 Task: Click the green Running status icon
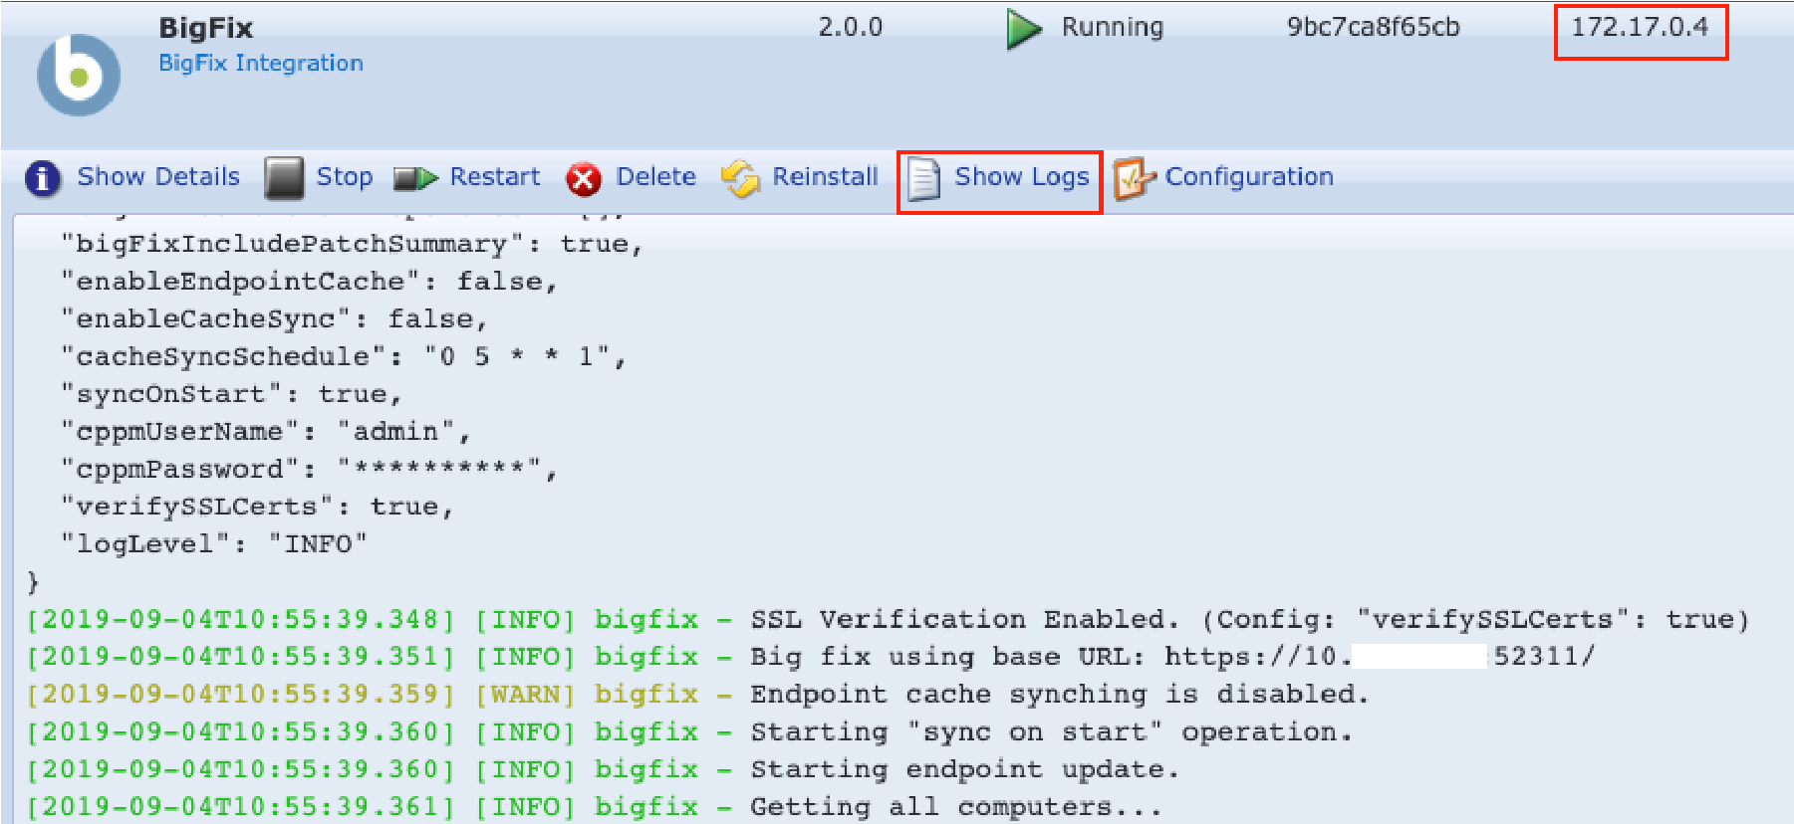tap(1023, 29)
